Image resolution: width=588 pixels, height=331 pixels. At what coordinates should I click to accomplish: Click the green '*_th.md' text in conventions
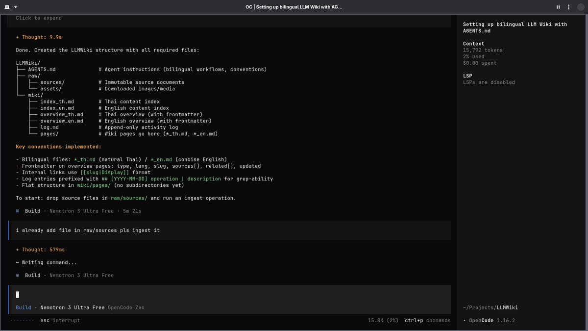click(x=85, y=159)
